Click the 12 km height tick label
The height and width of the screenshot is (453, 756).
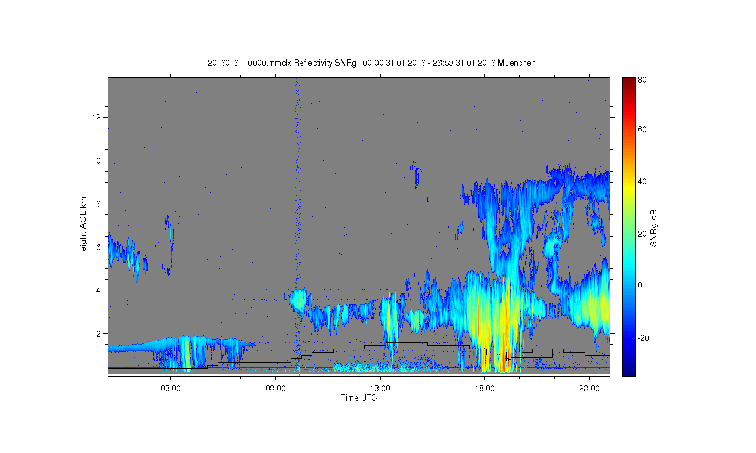pos(97,117)
